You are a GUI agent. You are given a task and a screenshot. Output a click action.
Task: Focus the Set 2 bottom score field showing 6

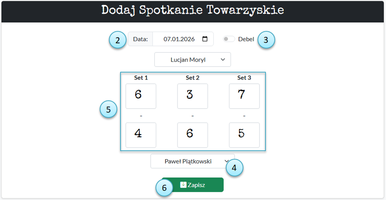[192, 135]
